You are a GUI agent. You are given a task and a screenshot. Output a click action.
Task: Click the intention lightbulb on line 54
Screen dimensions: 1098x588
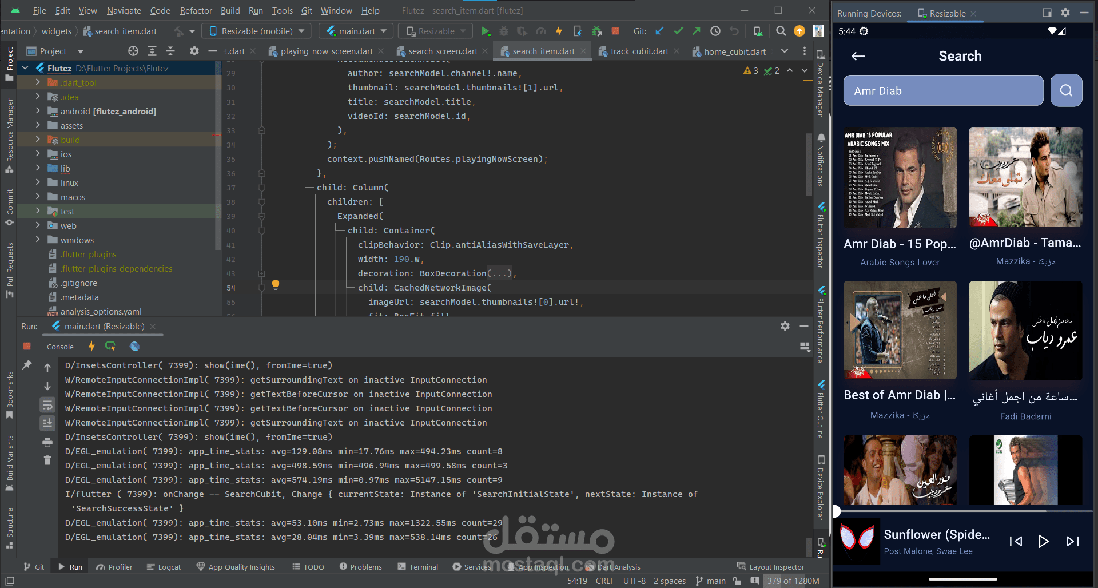point(276,284)
